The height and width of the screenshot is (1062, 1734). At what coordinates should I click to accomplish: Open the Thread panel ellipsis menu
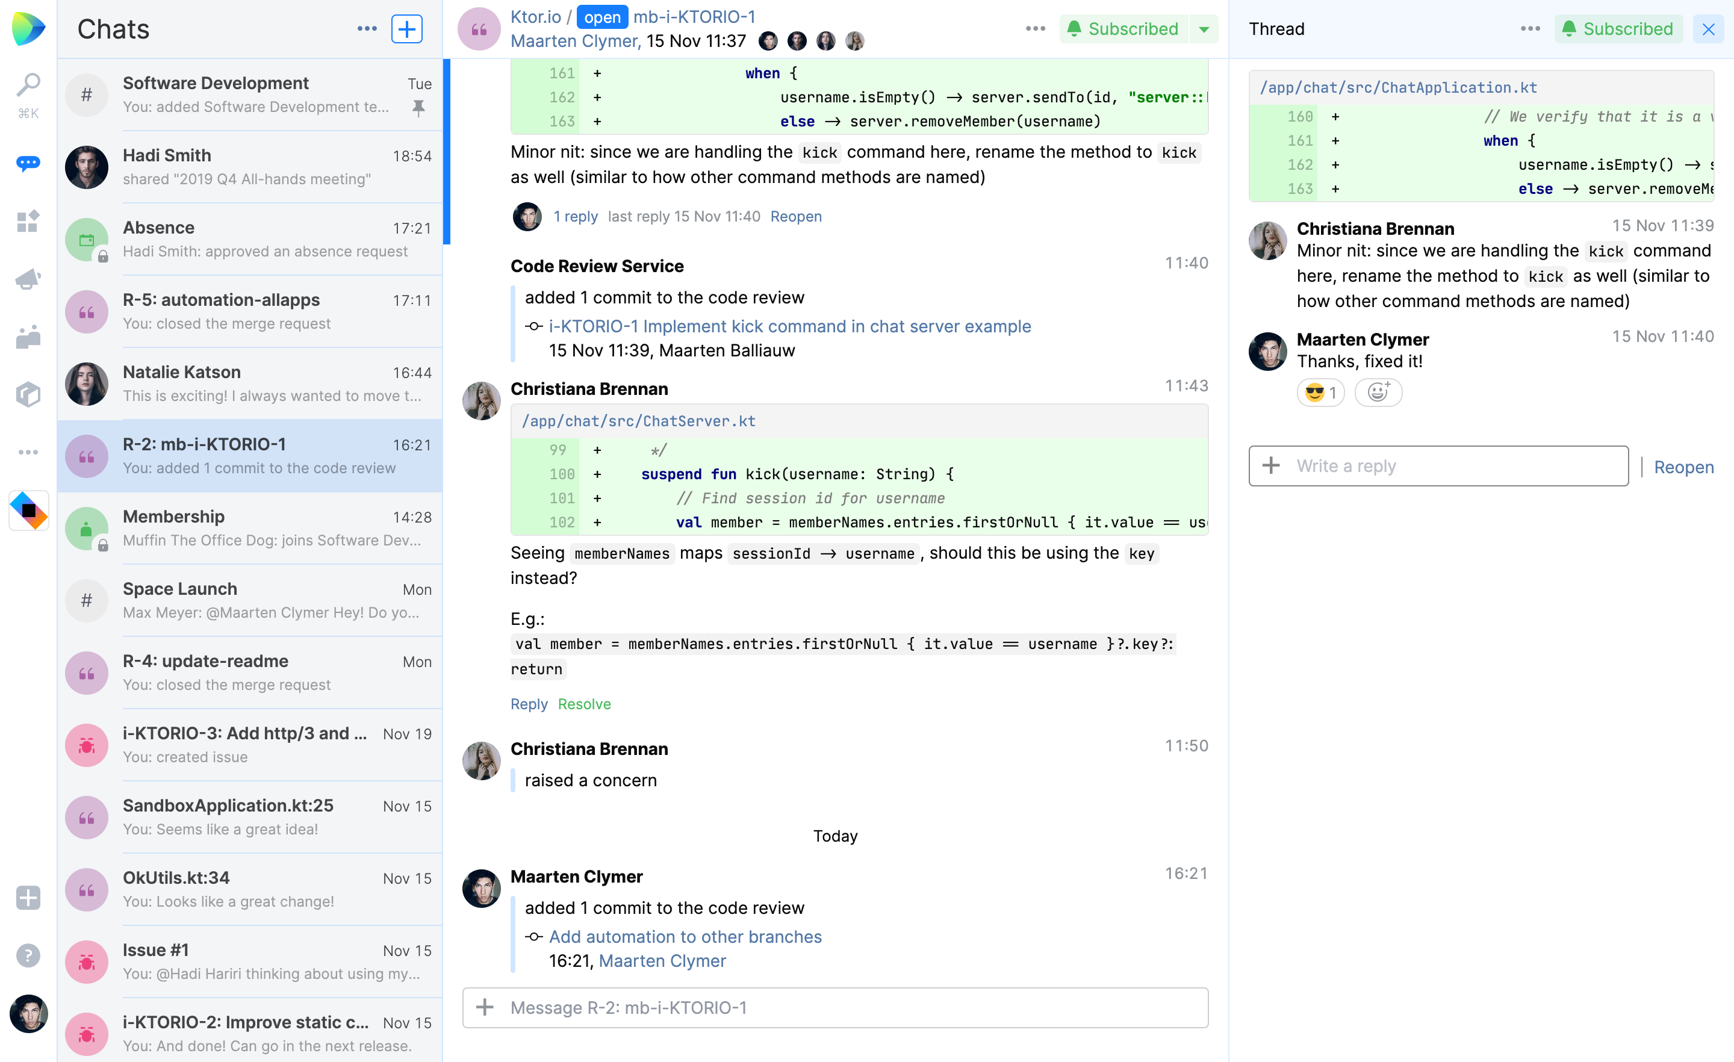point(1530,29)
